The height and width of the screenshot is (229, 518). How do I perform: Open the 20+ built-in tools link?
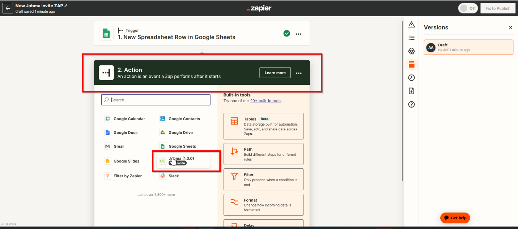click(x=266, y=101)
